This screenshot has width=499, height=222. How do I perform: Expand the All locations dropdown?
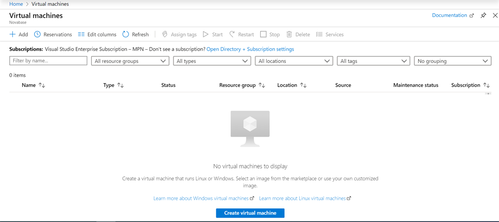(x=294, y=61)
